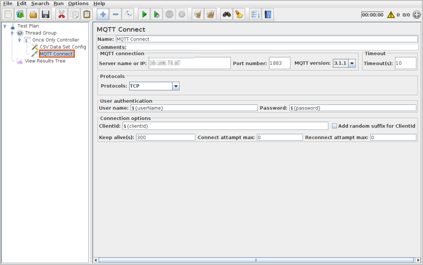Enable Add random suffix for ClientId
This screenshot has width=423, height=265.
click(334, 126)
